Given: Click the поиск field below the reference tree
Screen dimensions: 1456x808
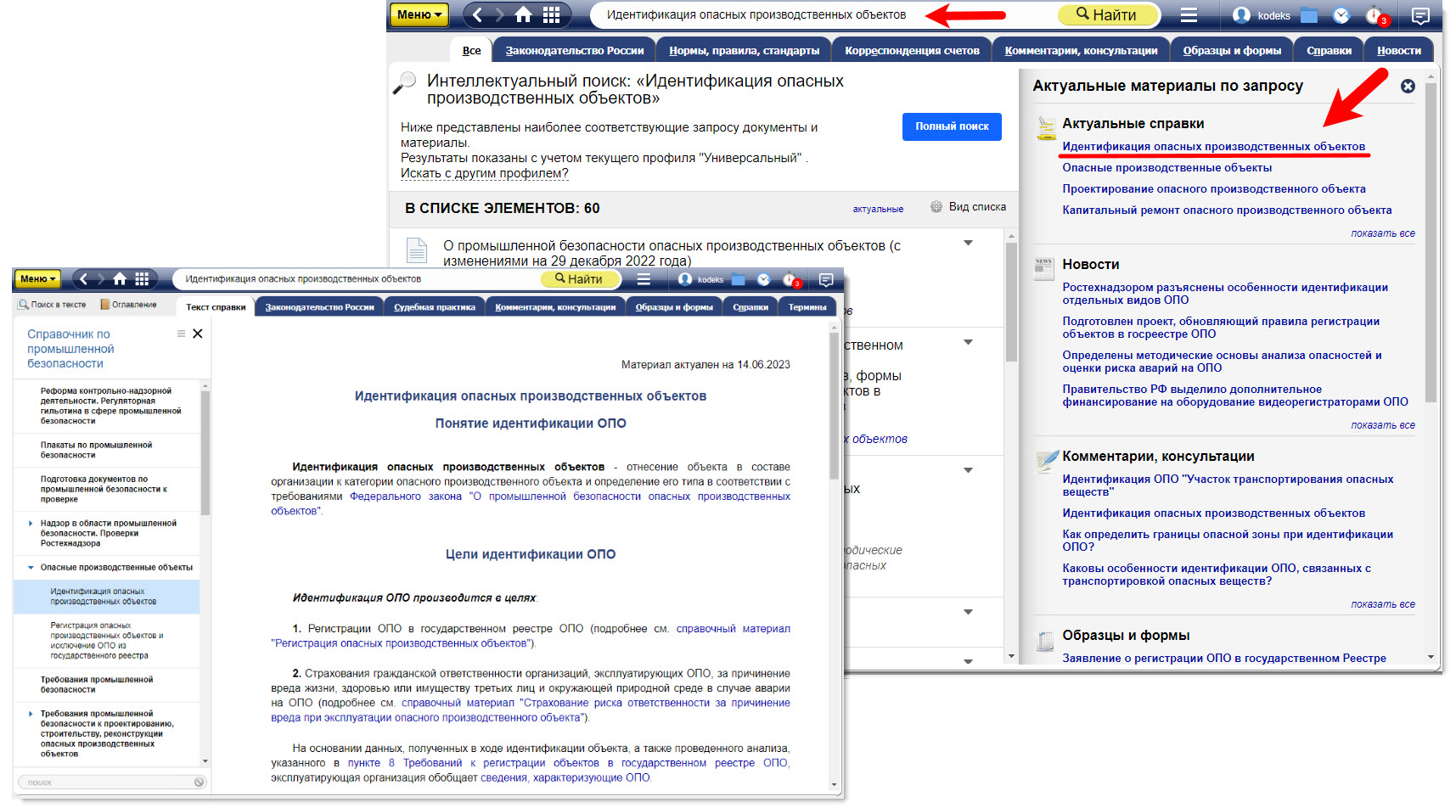Looking at the screenshot, I should coord(110,783).
